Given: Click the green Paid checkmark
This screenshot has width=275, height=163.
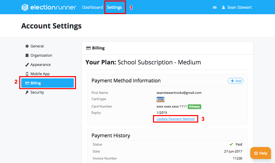Looking at the screenshot, I should click(231, 144).
